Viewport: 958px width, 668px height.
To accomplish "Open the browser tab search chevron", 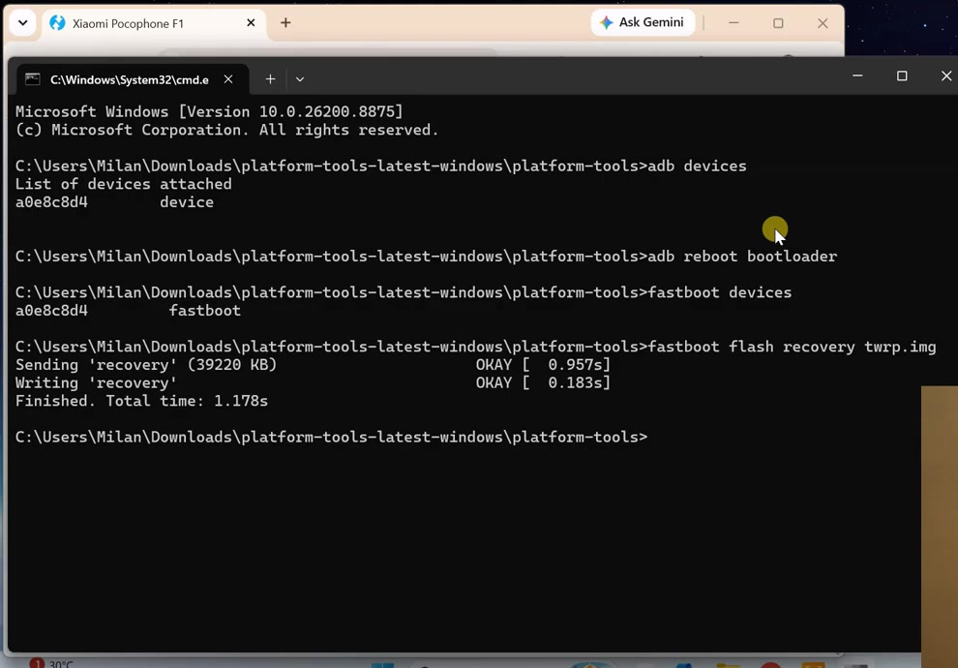I will pyautogui.click(x=22, y=23).
